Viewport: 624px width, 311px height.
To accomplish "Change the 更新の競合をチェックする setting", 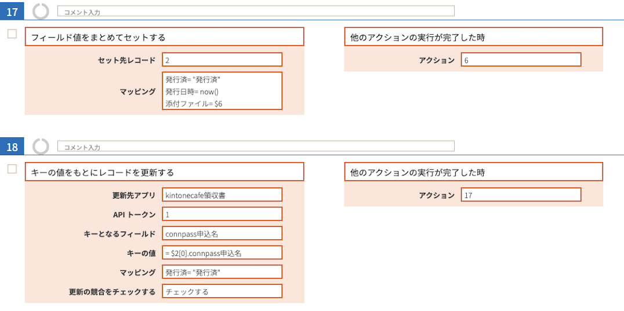I will [x=222, y=291].
